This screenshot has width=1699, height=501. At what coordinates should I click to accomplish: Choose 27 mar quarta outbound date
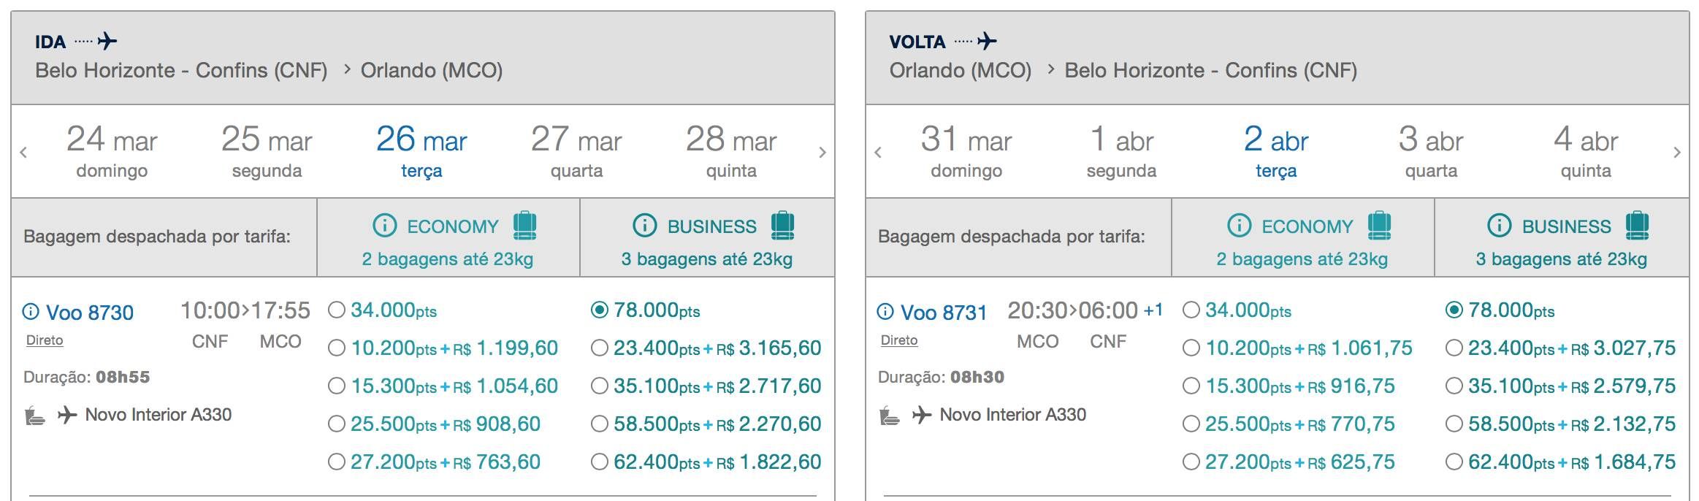pos(576,151)
